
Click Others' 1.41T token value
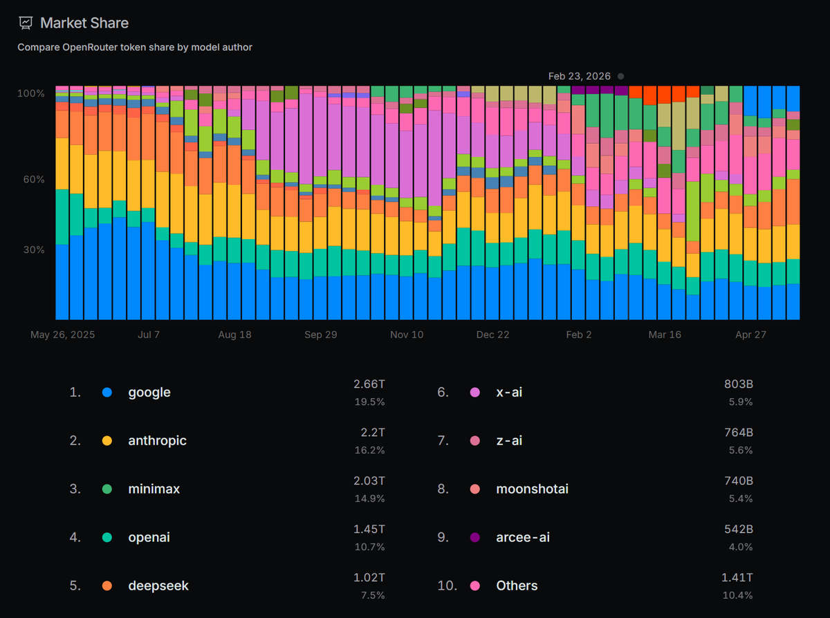pos(739,577)
